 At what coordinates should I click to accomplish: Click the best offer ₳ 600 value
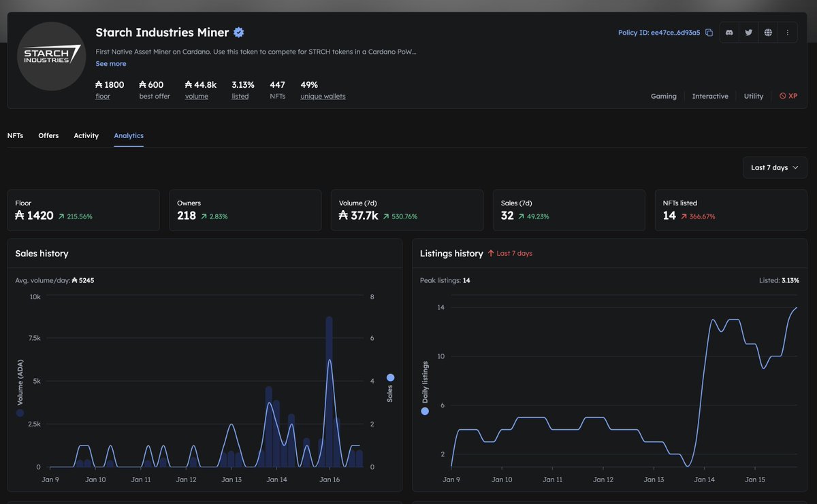tap(151, 85)
